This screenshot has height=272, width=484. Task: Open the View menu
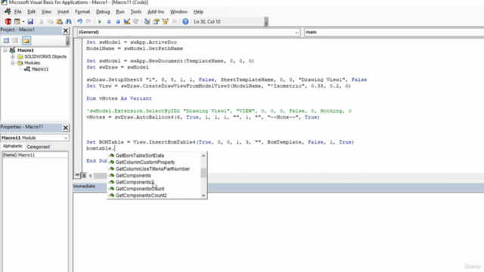46,12
